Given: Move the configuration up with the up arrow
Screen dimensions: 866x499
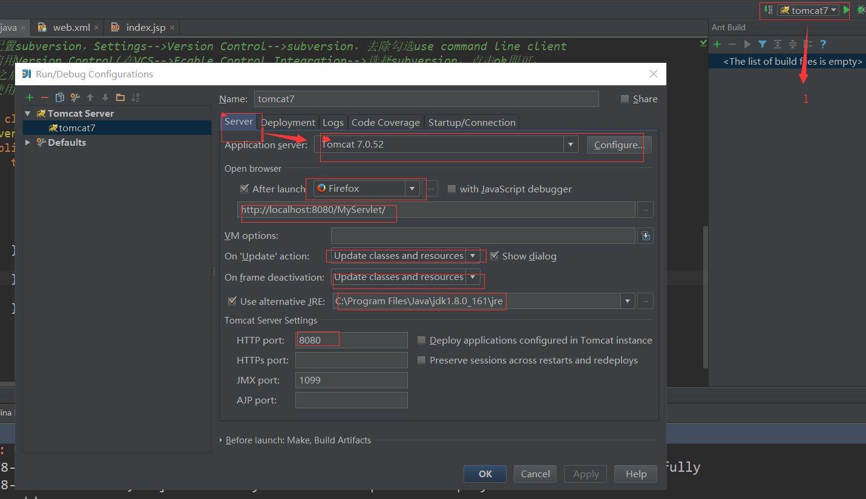Looking at the screenshot, I should tap(90, 97).
